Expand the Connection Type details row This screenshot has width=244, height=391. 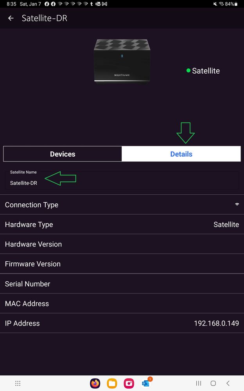point(122,204)
